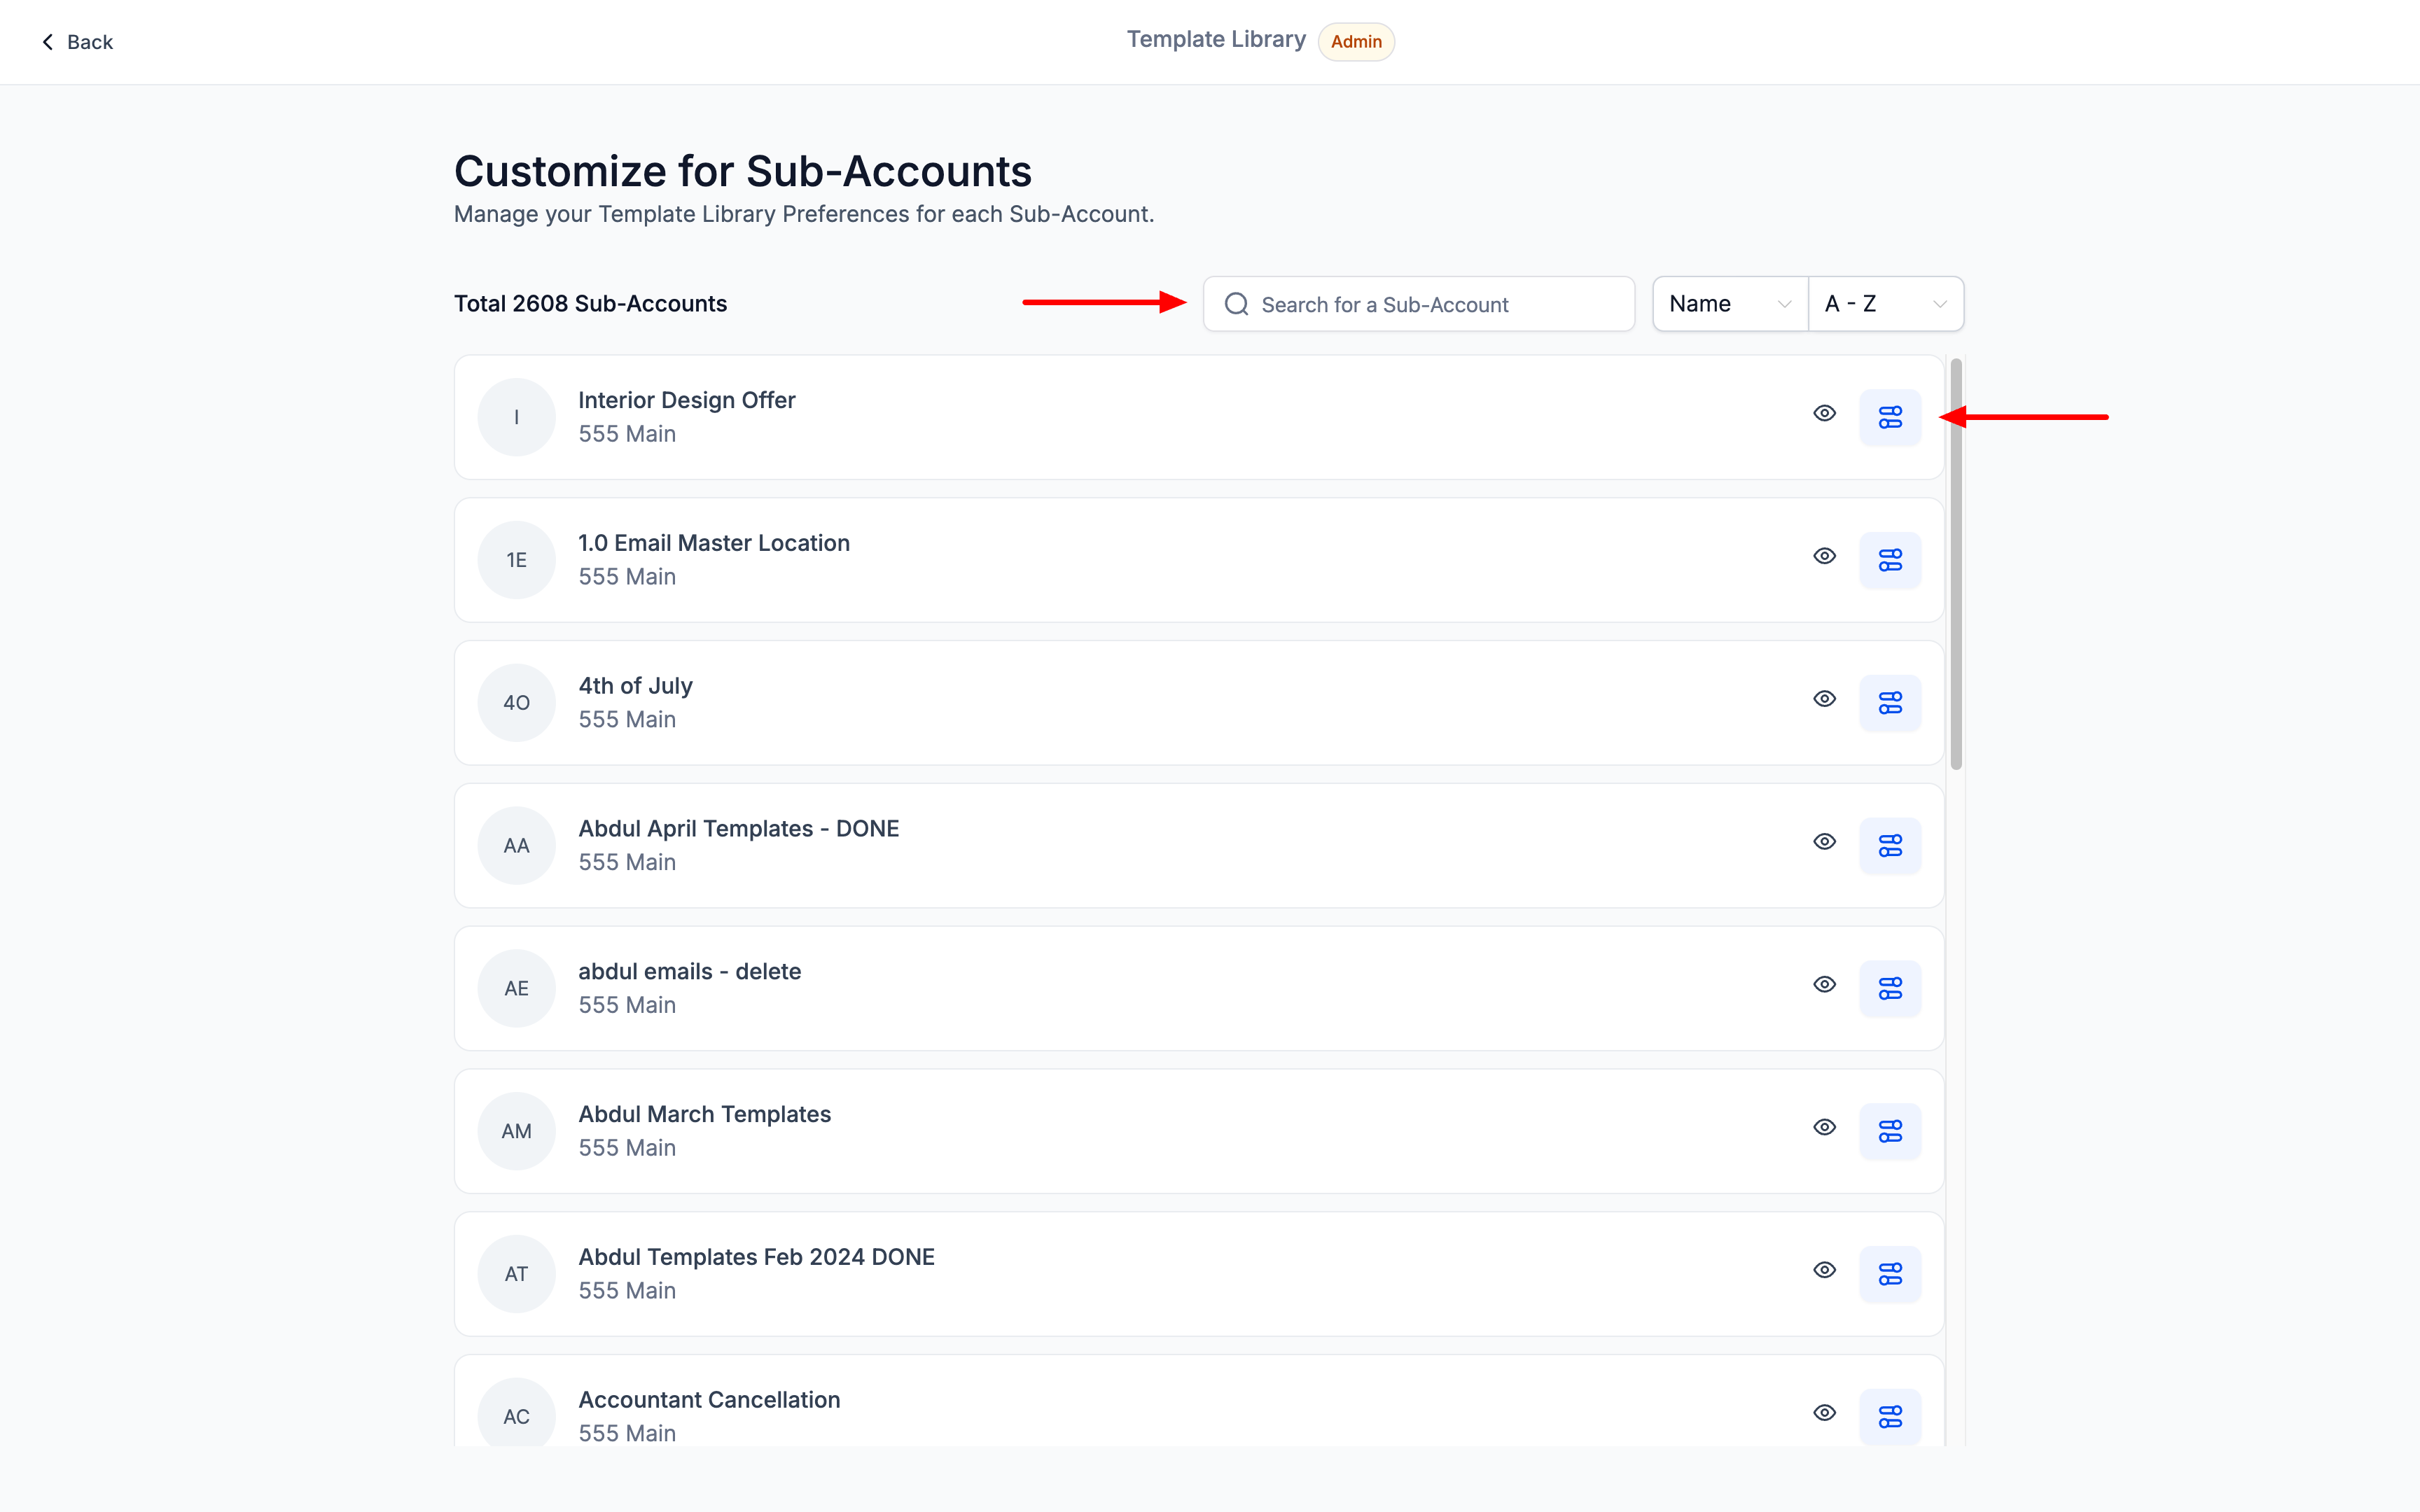2420x1512 pixels.
Task: Open customize settings for Abdul April Templates
Action: [x=1889, y=846]
